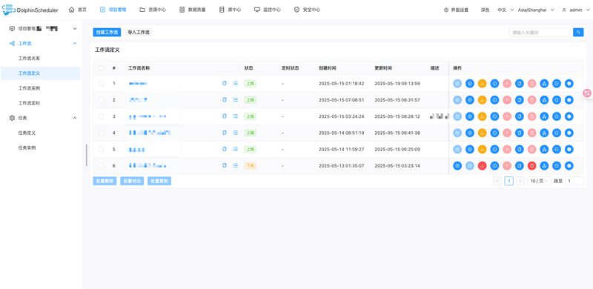Viewport: 593px width, 289px height.
Task: Select checkbox for workflow row 6
Action: click(101, 166)
